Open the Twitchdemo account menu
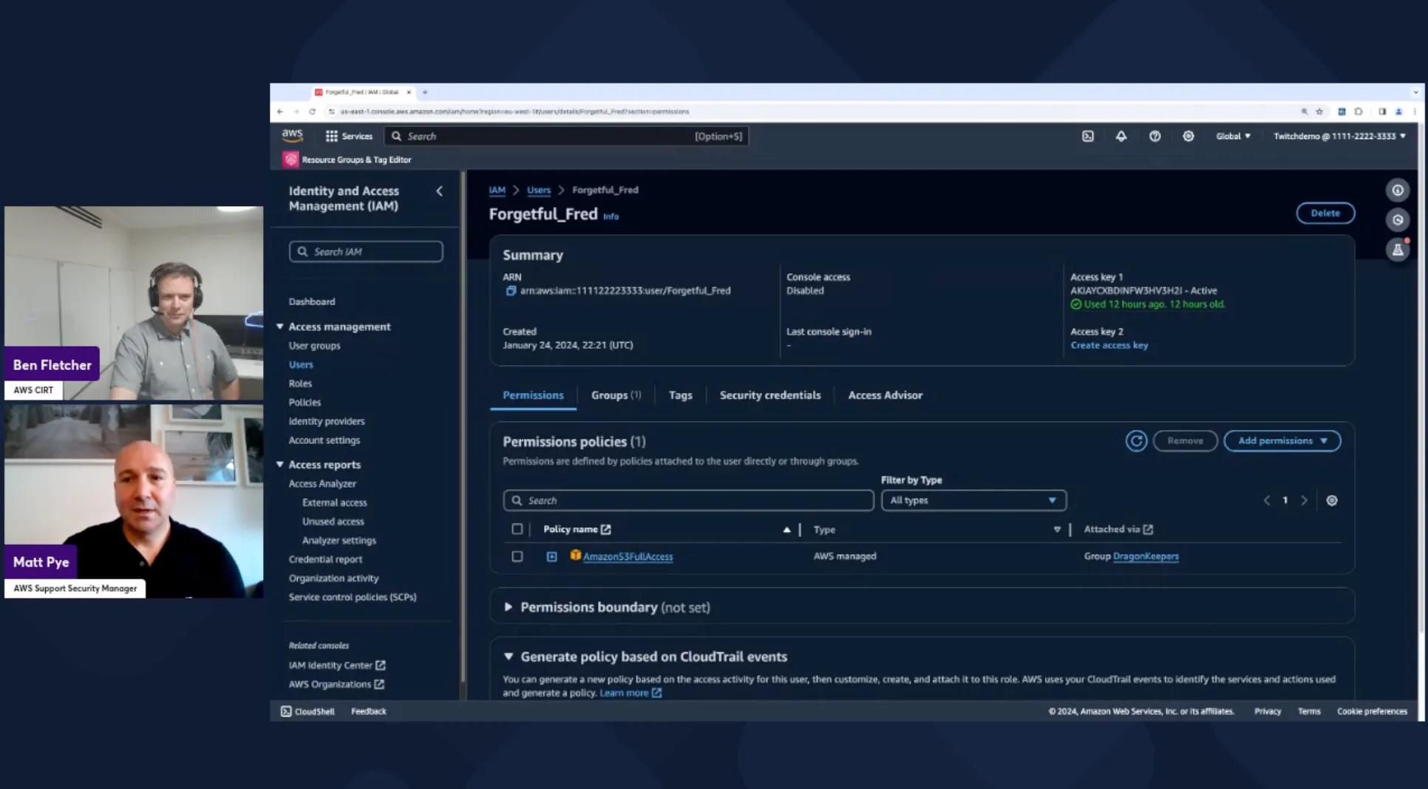This screenshot has width=1428, height=789. pos(1339,136)
